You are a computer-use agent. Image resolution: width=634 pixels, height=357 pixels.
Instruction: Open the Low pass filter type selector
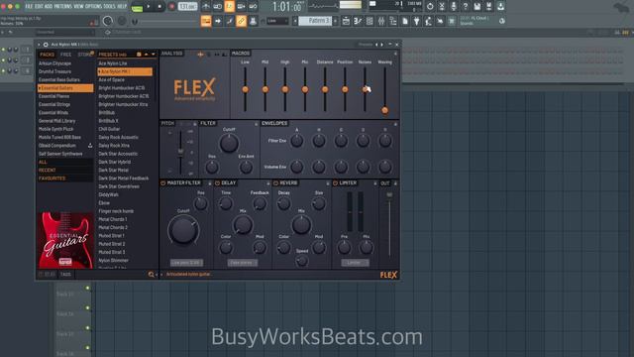[x=186, y=263]
